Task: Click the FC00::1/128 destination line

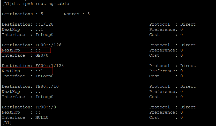Action: [33, 66]
